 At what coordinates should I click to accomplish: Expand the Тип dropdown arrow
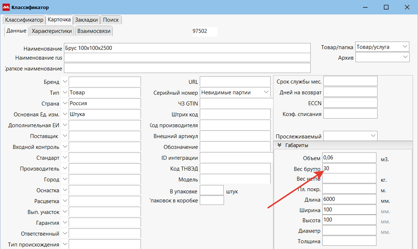pos(65,93)
